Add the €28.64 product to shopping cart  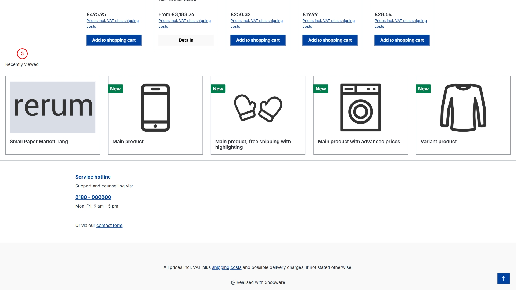(x=402, y=40)
